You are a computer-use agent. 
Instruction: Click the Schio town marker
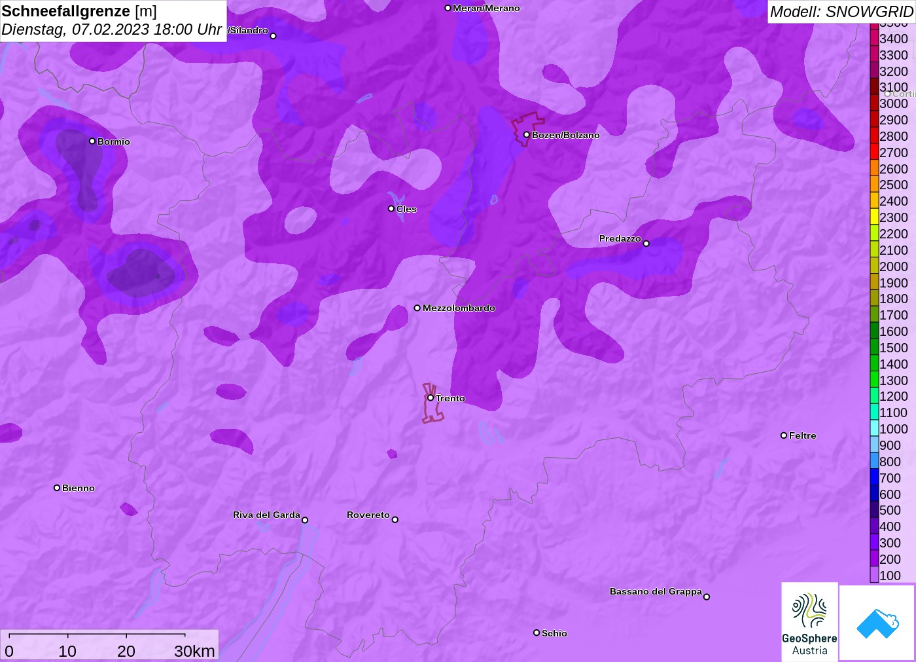pos(537,633)
